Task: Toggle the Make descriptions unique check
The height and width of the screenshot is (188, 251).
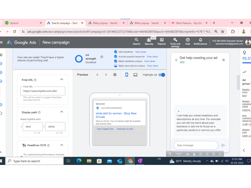Action: pos(115,66)
